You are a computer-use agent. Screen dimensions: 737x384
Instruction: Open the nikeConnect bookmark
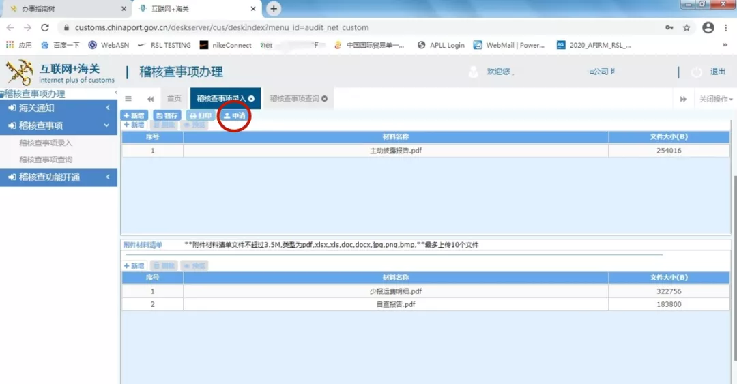pos(226,45)
